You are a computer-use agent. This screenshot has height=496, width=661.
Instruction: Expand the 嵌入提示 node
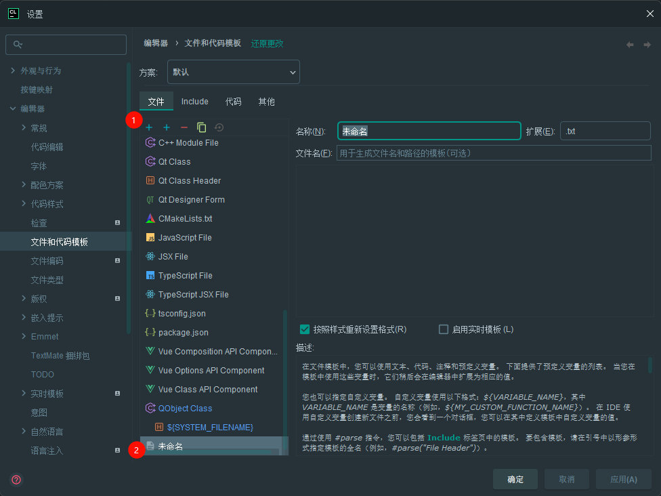[x=24, y=317]
